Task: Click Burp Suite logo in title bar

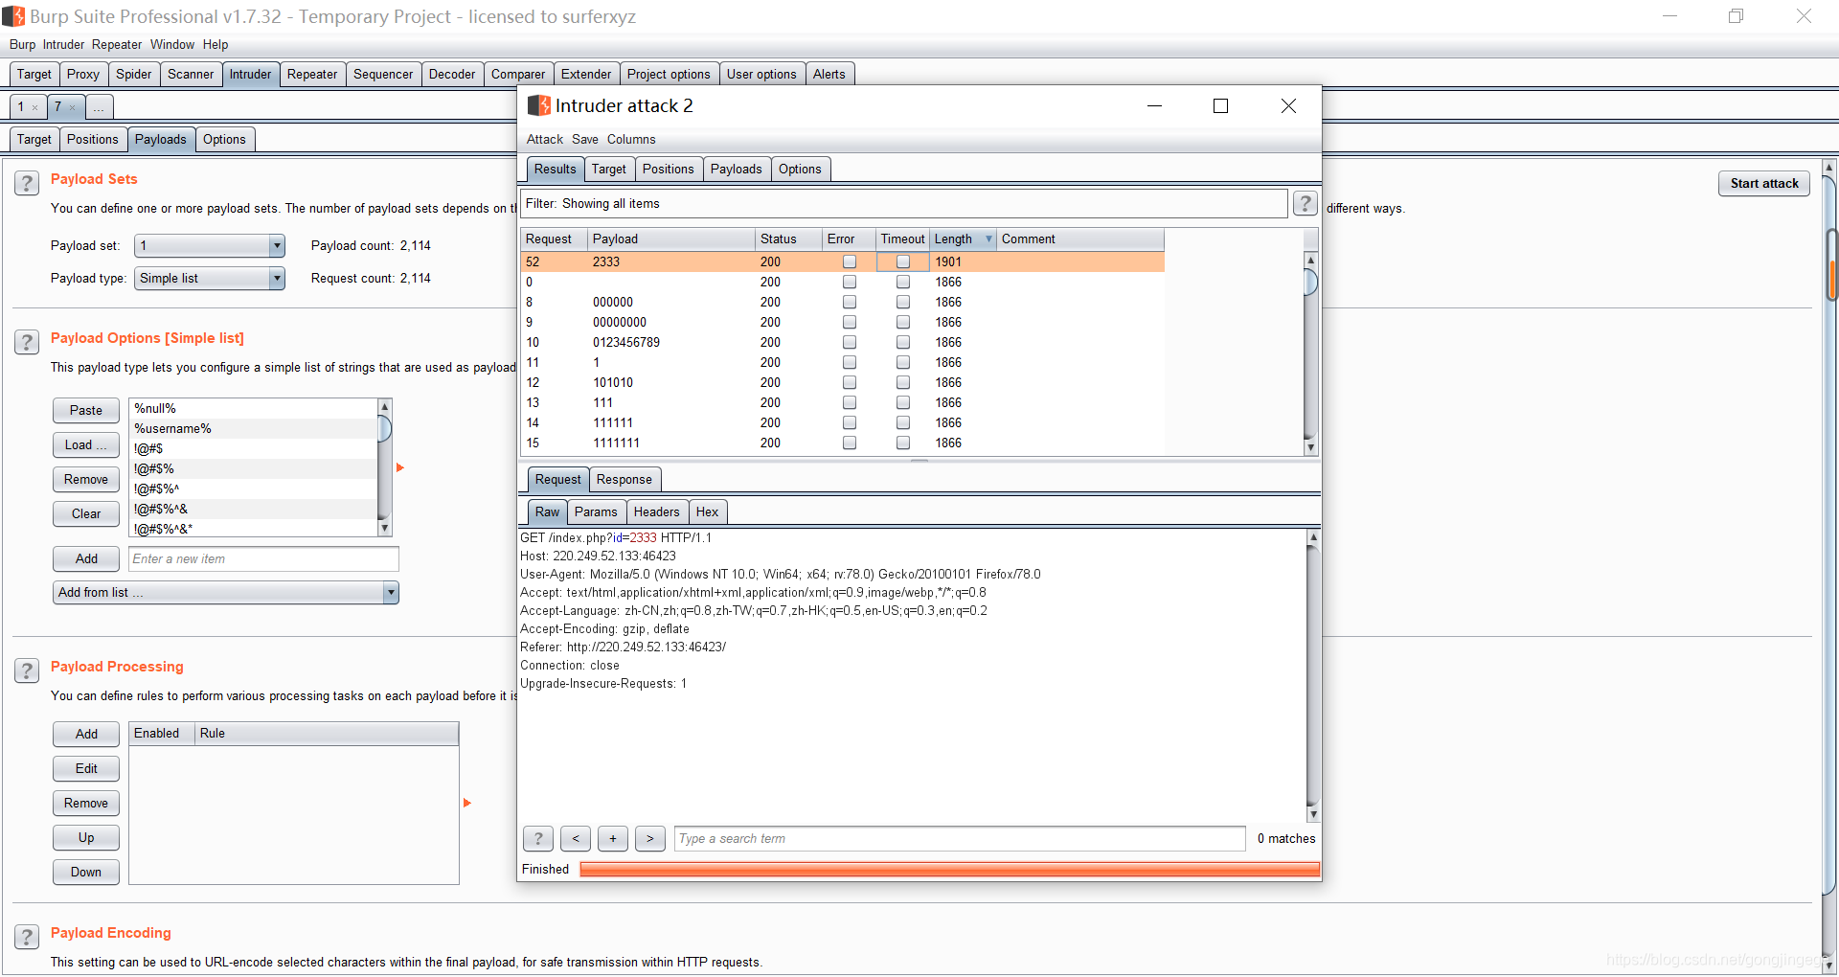Action: (13, 16)
